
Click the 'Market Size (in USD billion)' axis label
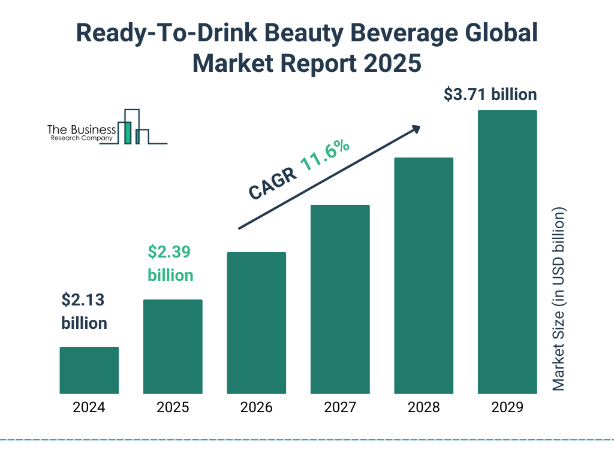(559, 299)
